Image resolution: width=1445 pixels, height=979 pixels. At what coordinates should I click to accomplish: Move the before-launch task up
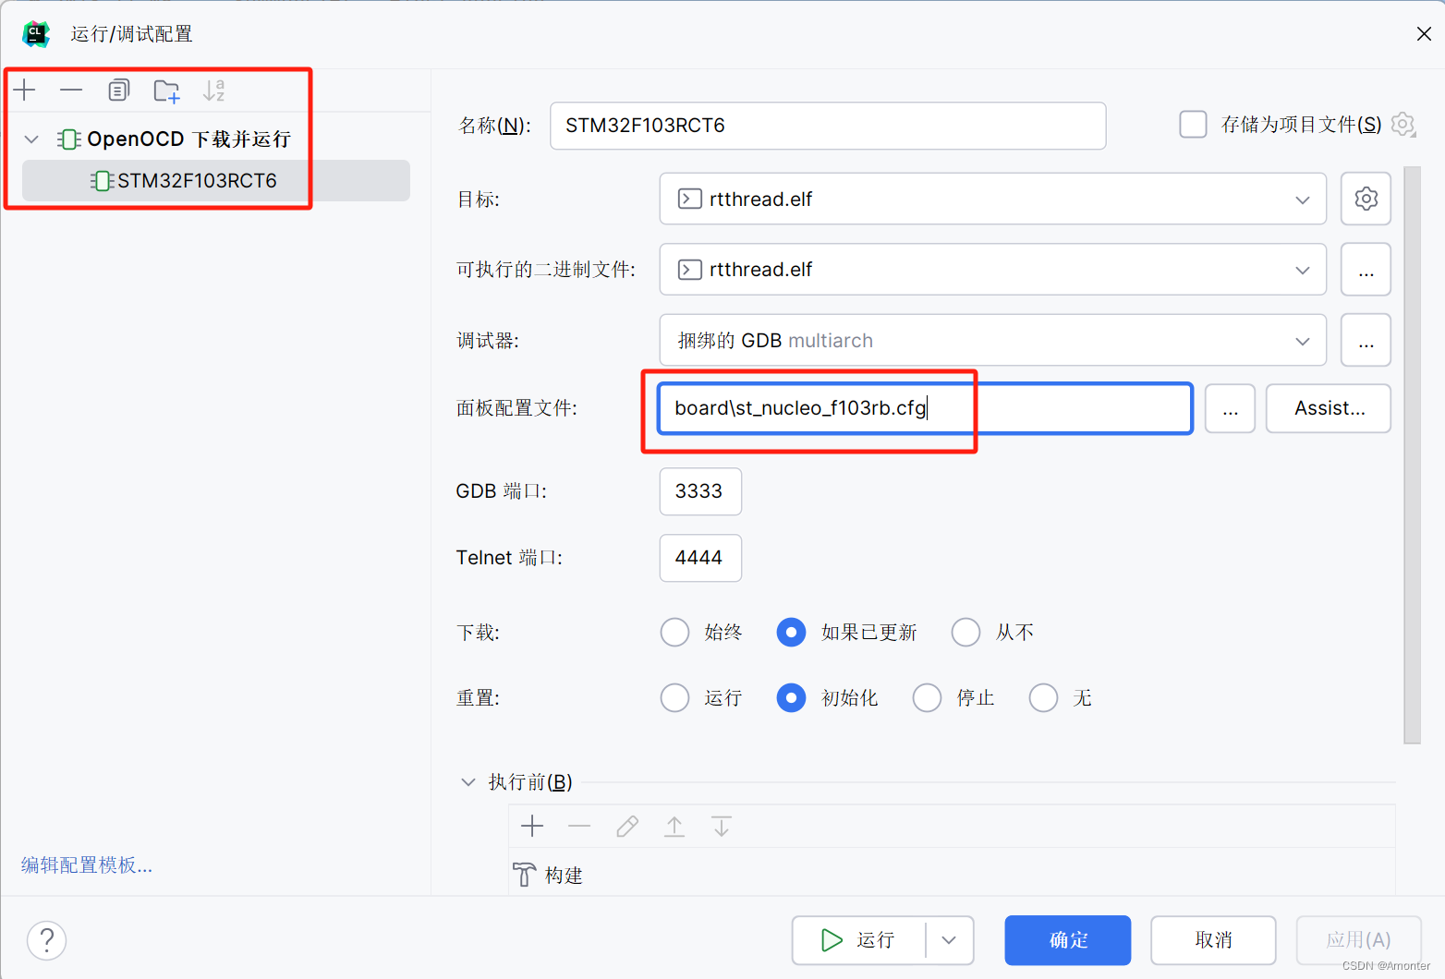click(x=674, y=826)
